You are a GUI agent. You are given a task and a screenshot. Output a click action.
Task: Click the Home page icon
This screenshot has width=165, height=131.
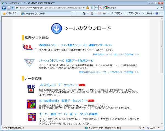(x=84, y=13)
